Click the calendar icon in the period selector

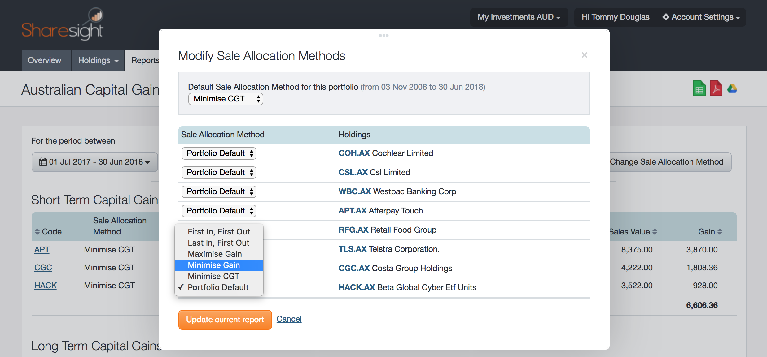(x=43, y=161)
